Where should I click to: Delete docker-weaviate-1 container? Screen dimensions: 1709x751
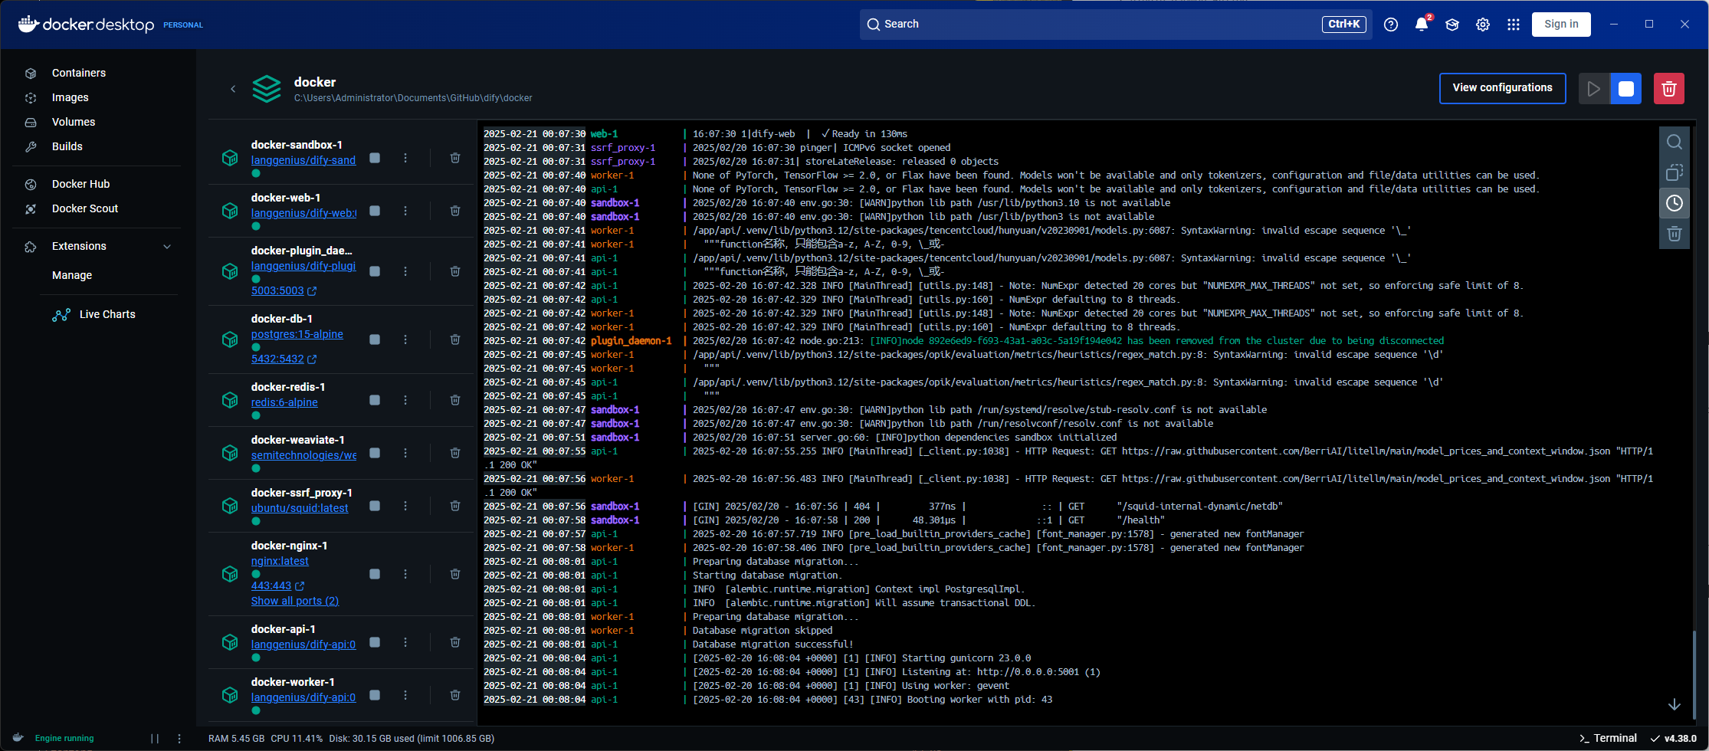click(x=455, y=453)
